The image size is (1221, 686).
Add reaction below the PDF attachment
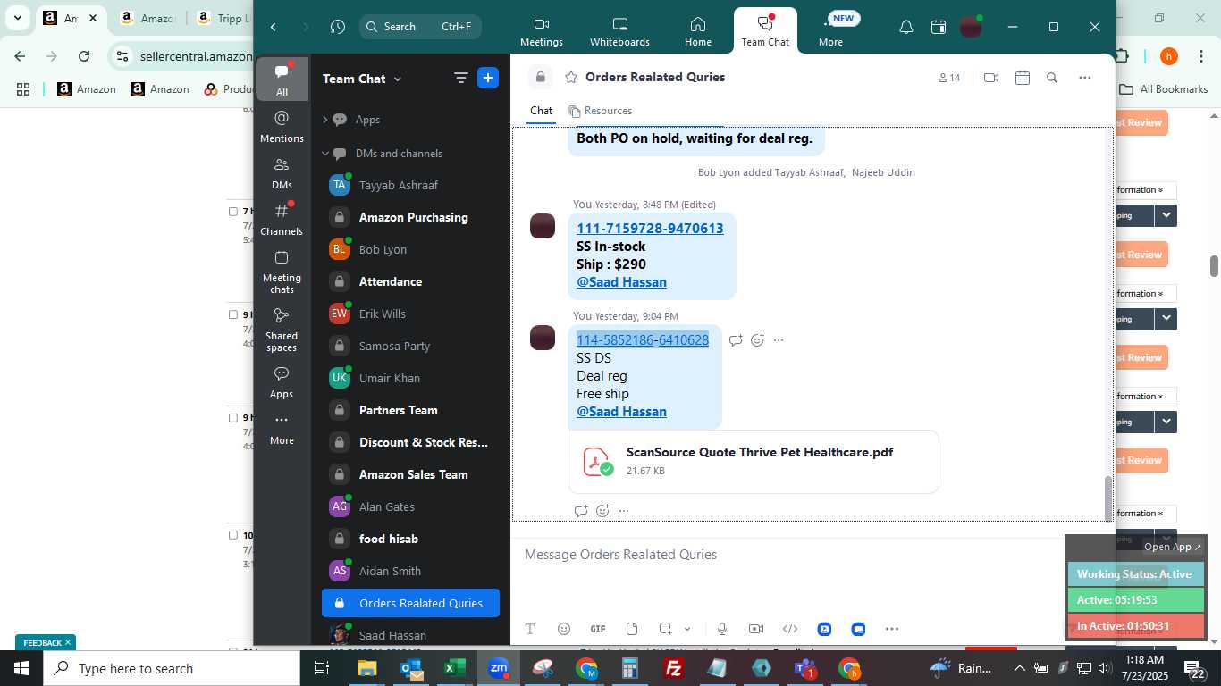pos(602,511)
